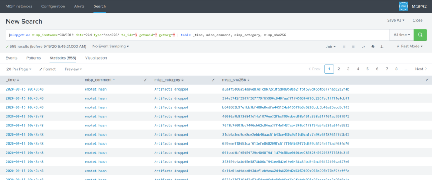Click the hash starting with 70f8b76003bc
432x180 pixels.
coord(286,126)
